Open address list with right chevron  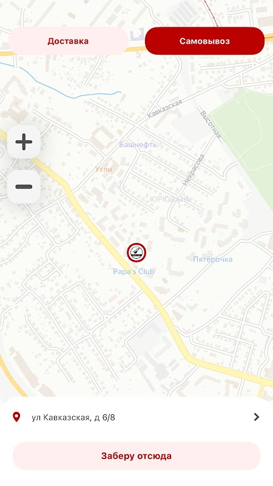256,417
